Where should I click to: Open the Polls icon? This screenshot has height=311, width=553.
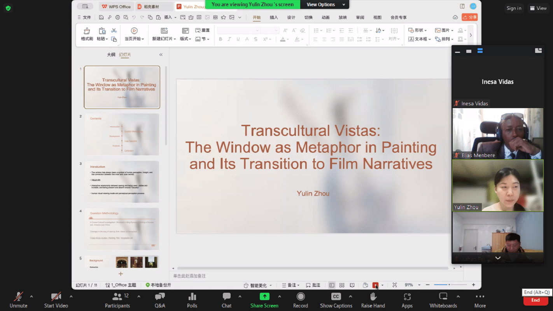click(192, 297)
